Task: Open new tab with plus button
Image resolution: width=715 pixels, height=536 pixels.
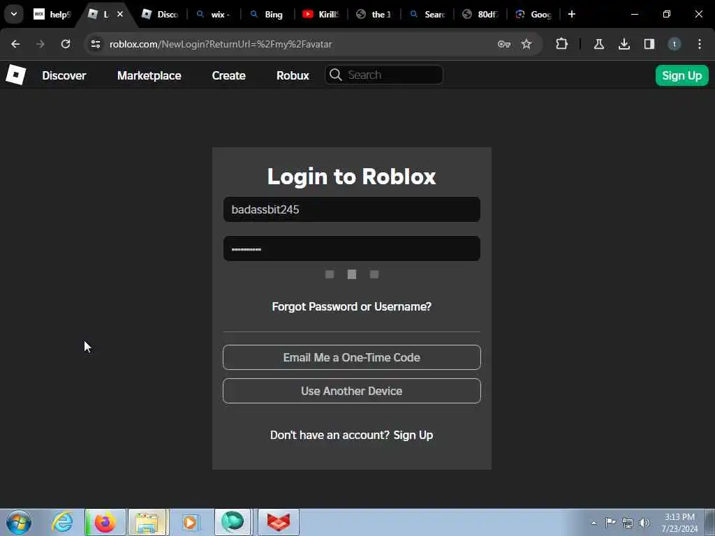Action: coord(572,14)
